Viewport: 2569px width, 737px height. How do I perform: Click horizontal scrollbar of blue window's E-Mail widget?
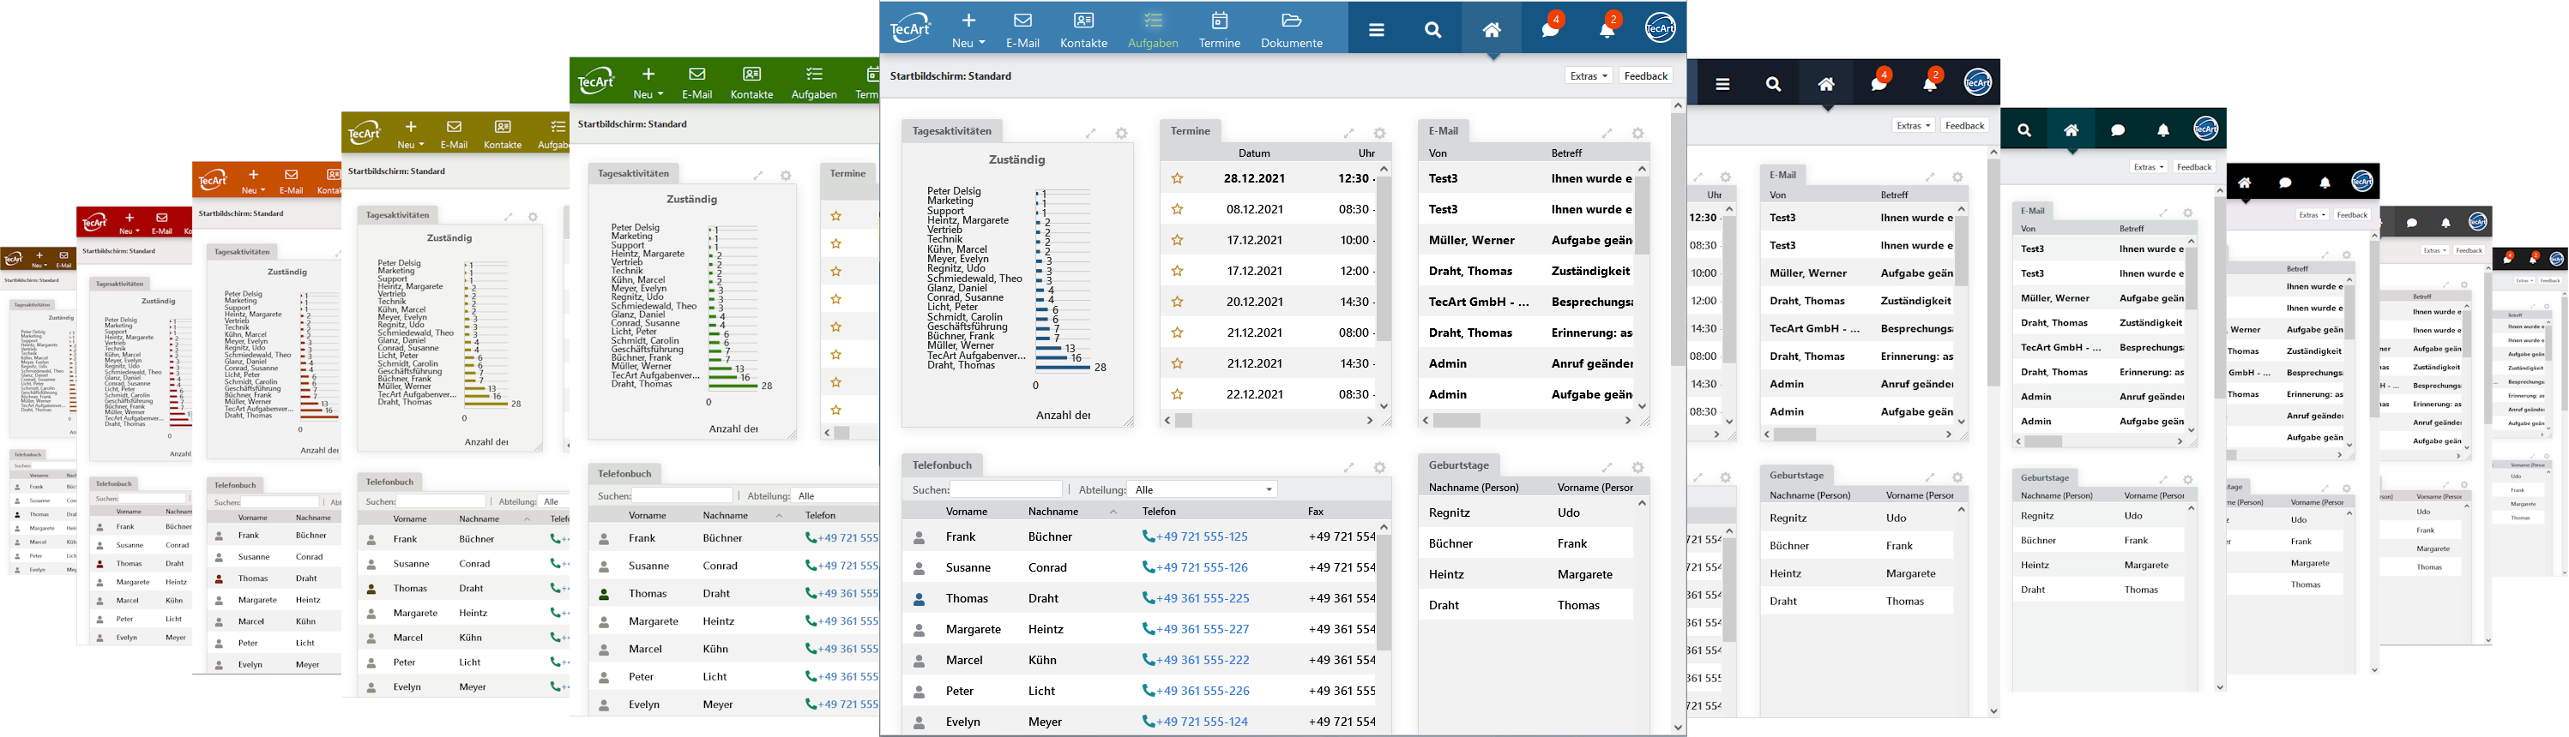[1458, 422]
